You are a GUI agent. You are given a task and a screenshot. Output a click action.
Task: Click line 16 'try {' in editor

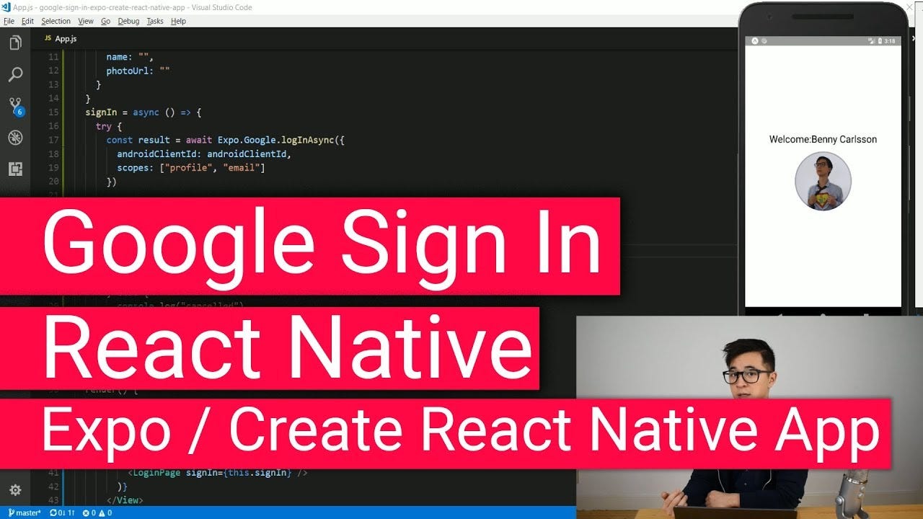pos(109,126)
